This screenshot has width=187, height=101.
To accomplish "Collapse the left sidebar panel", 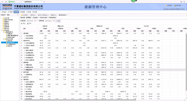I will point(18,15).
